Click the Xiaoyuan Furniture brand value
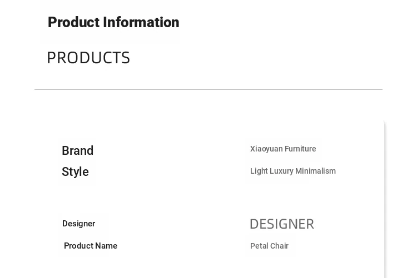Image resolution: width=417 pixels, height=278 pixels. click(x=283, y=149)
